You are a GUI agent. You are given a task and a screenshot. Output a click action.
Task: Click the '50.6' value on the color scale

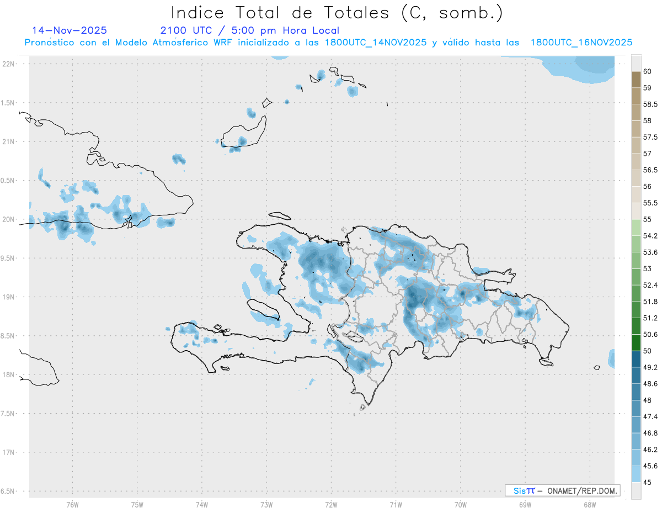coord(650,334)
